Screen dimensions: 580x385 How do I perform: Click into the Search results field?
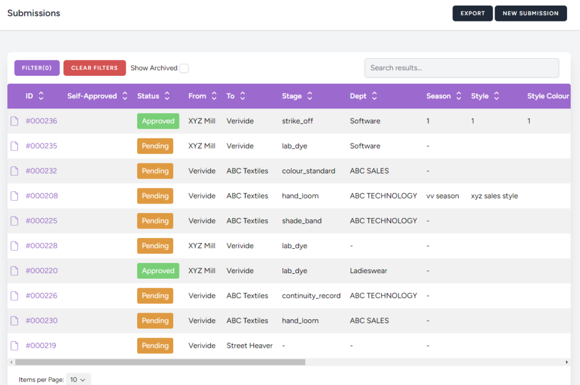(461, 68)
